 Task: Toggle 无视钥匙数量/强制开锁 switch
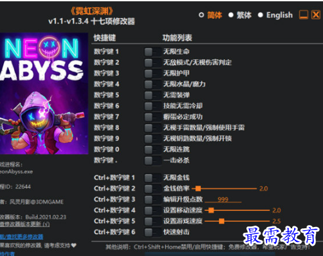click(152, 139)
